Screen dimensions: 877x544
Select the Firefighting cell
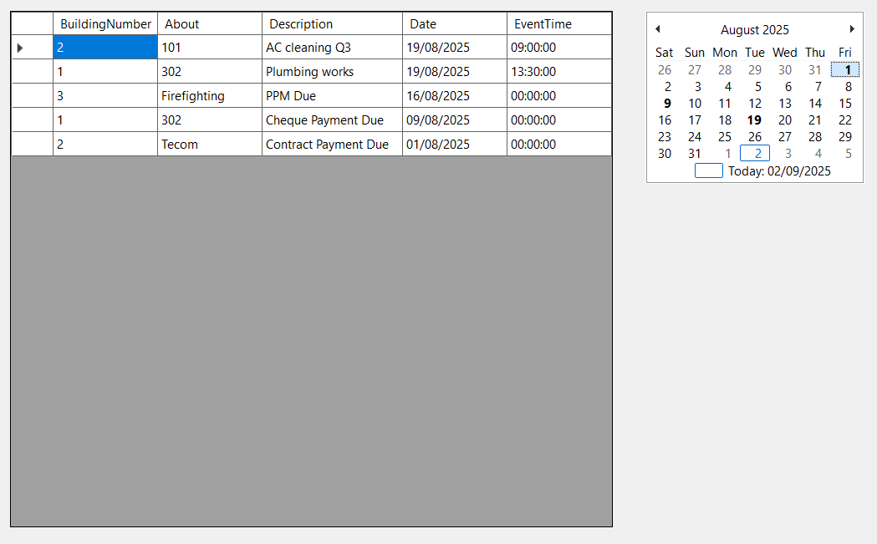210,95
